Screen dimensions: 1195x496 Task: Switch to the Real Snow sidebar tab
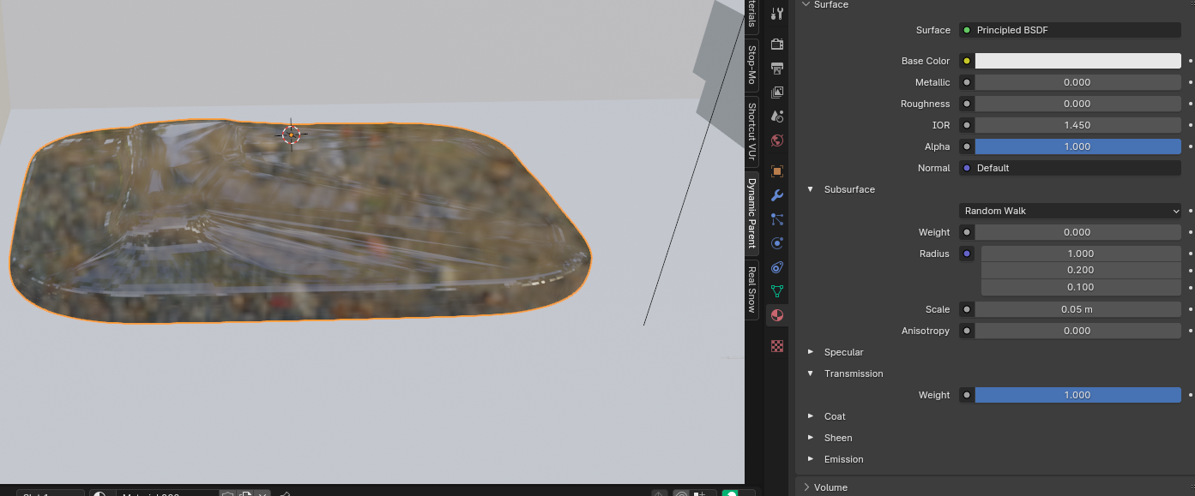[751, 289]
